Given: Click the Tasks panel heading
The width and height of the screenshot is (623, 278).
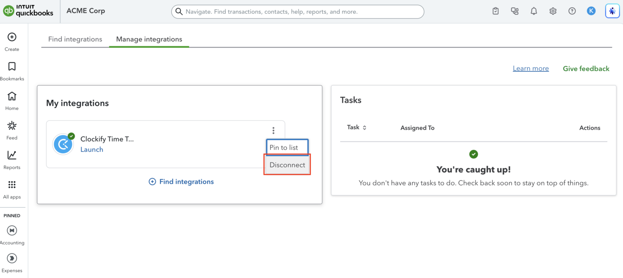Looking at the screenshot, I should point(351,100).
